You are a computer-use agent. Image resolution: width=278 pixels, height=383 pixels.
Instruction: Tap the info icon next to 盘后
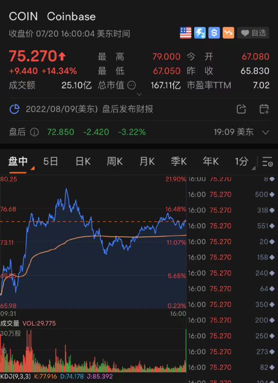(x=35, y=132)
